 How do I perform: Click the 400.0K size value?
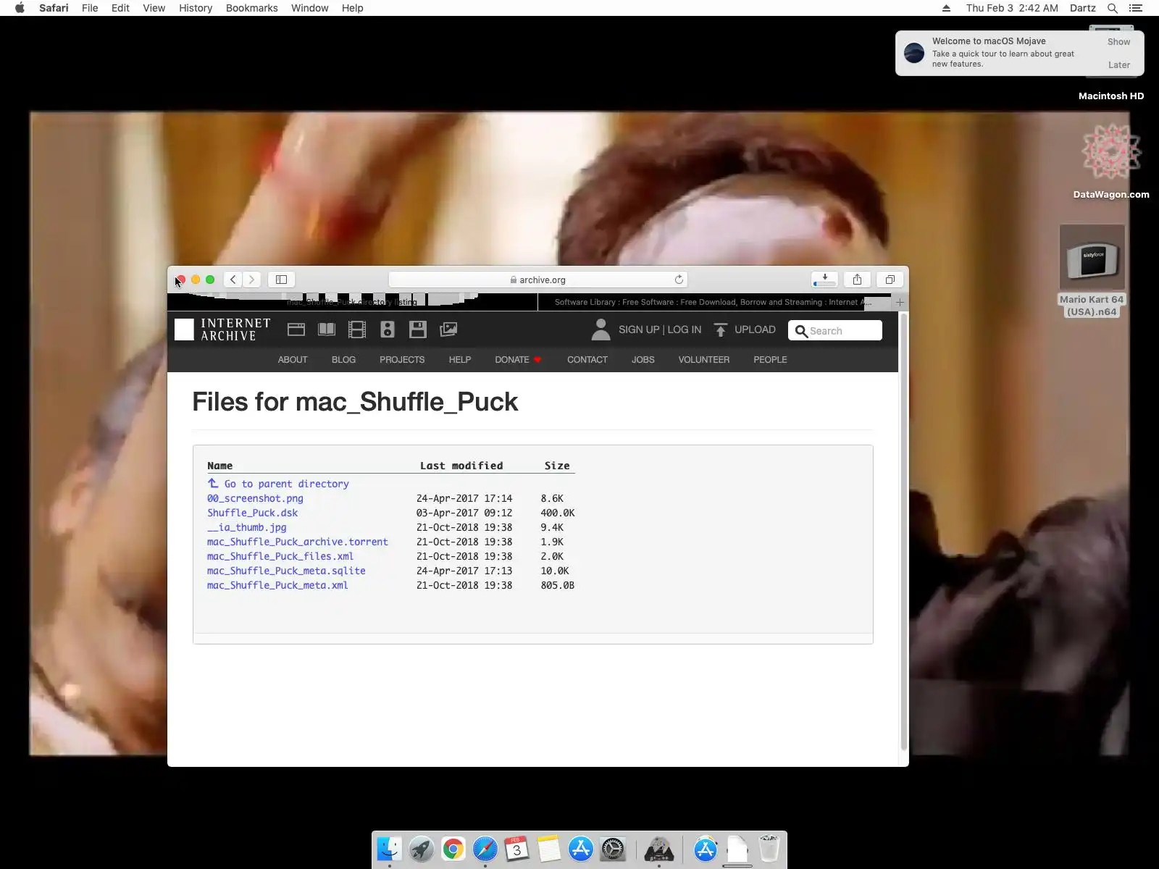[x=557, y=513]
